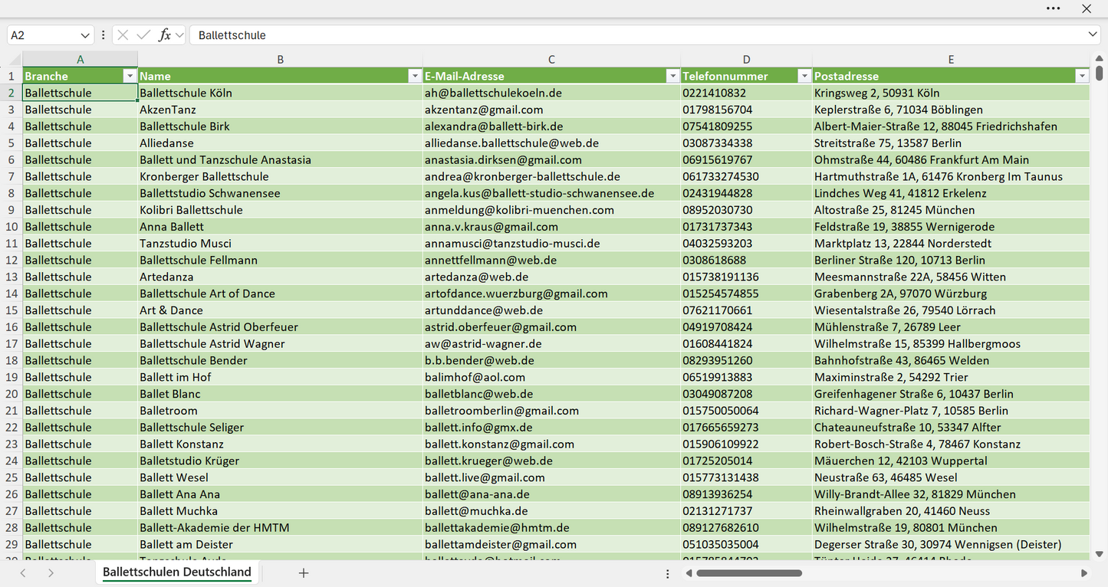This screenshot has width=1108, height=587.
Task: Select cell Art & Dance
Action: tap(280, 310)
